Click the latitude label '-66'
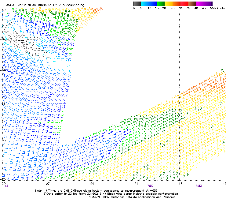The width and height of the screenshot is (226, 199). point(3,104)
